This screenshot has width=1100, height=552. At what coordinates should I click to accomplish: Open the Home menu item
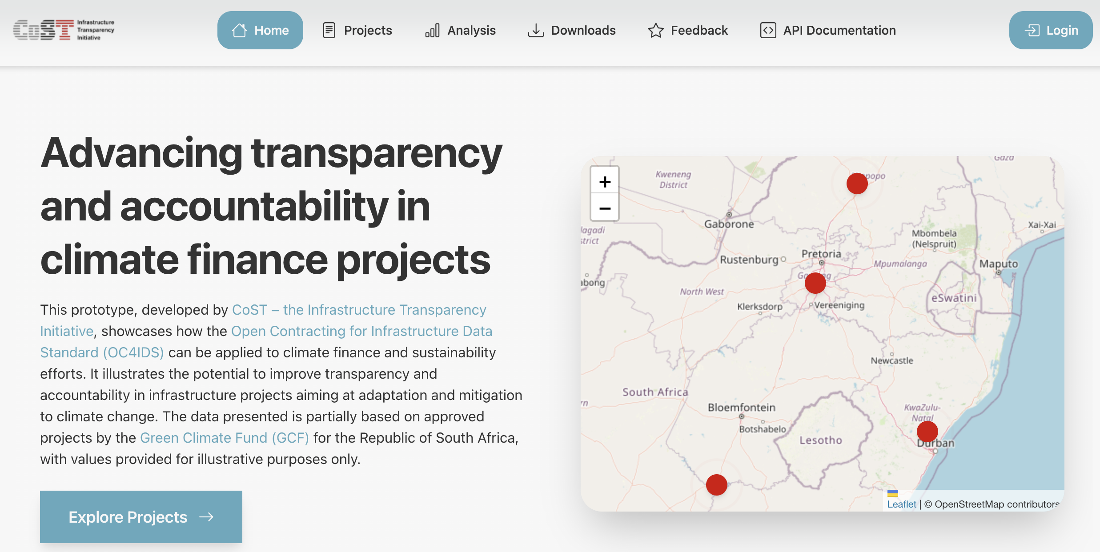click(260, 30)
